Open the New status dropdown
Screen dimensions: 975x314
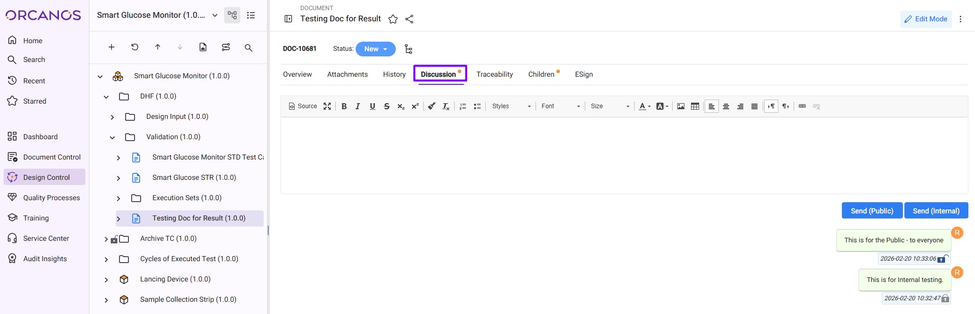375,49
